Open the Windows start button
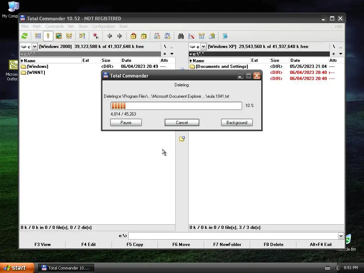Viewport: 364px width, 273px height. pyautogui.click(x=17, y=268)
